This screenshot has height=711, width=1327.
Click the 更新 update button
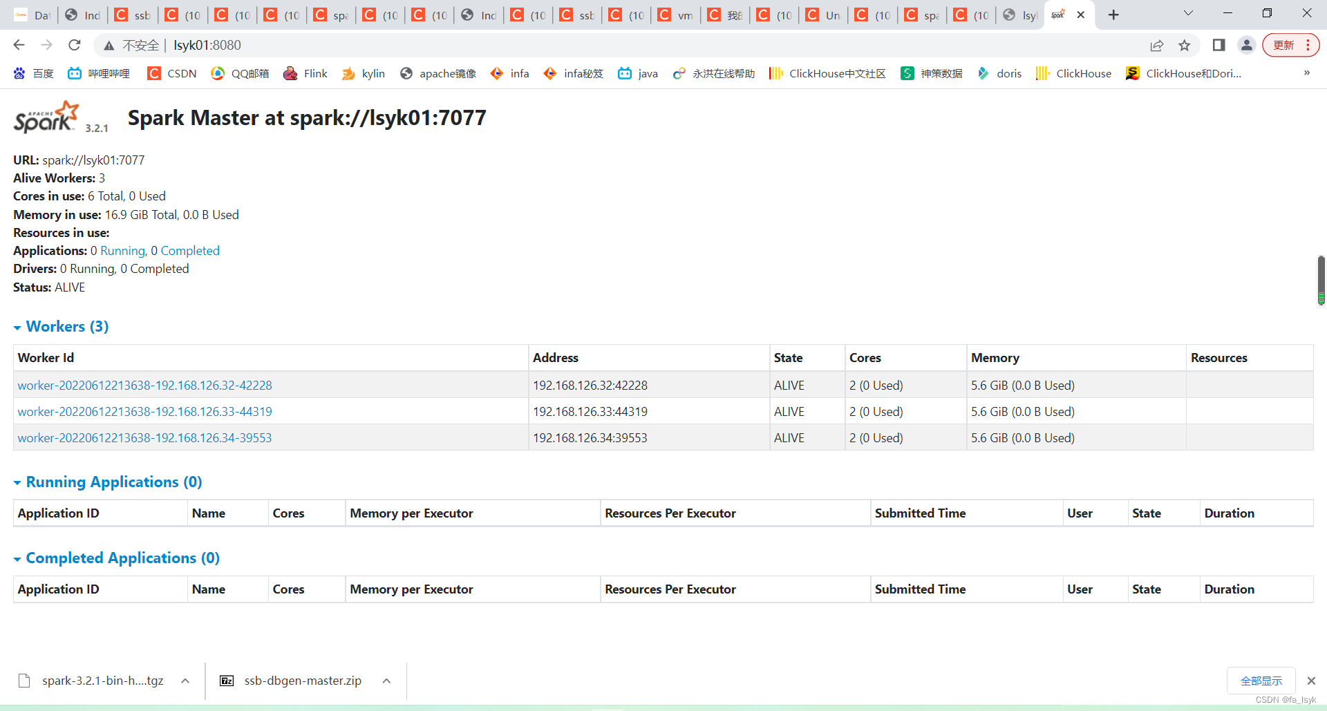(1290, 45)
